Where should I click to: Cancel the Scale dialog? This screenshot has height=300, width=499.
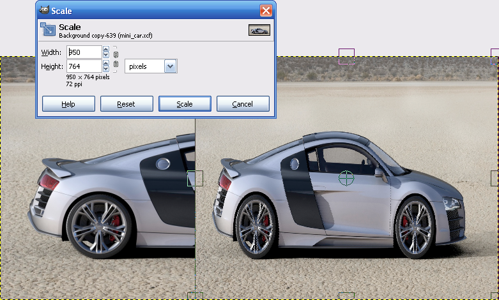click(243, 104)
